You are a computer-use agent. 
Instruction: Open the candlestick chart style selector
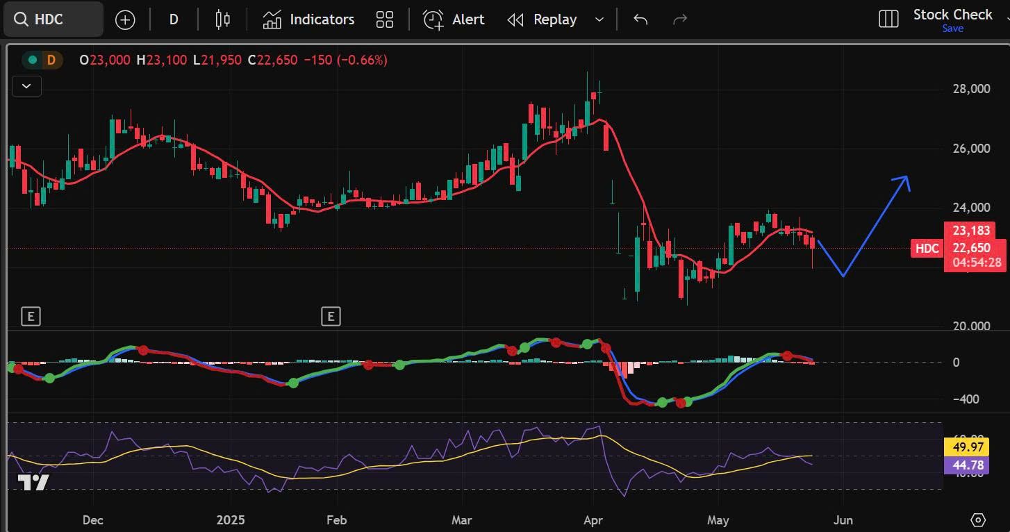click(222, 19)
